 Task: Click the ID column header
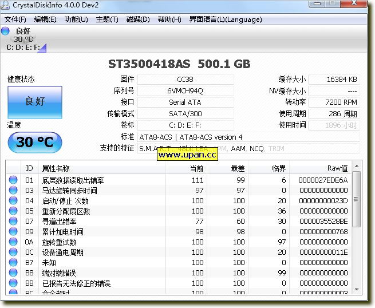pos(29,168)
